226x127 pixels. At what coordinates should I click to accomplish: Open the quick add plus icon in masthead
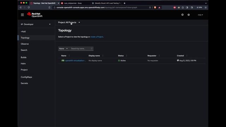[183, 15]
